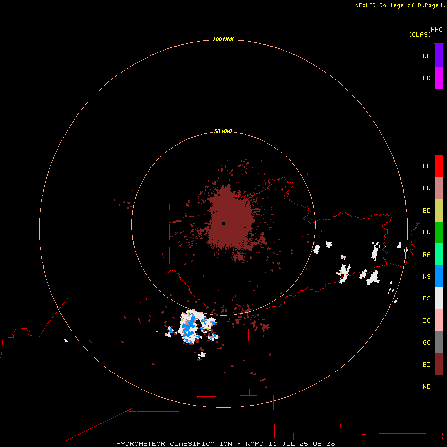This screenshot has height=447, width=447.
Task: Click the red HA legend swatch
Action: [x=439, y=166]
